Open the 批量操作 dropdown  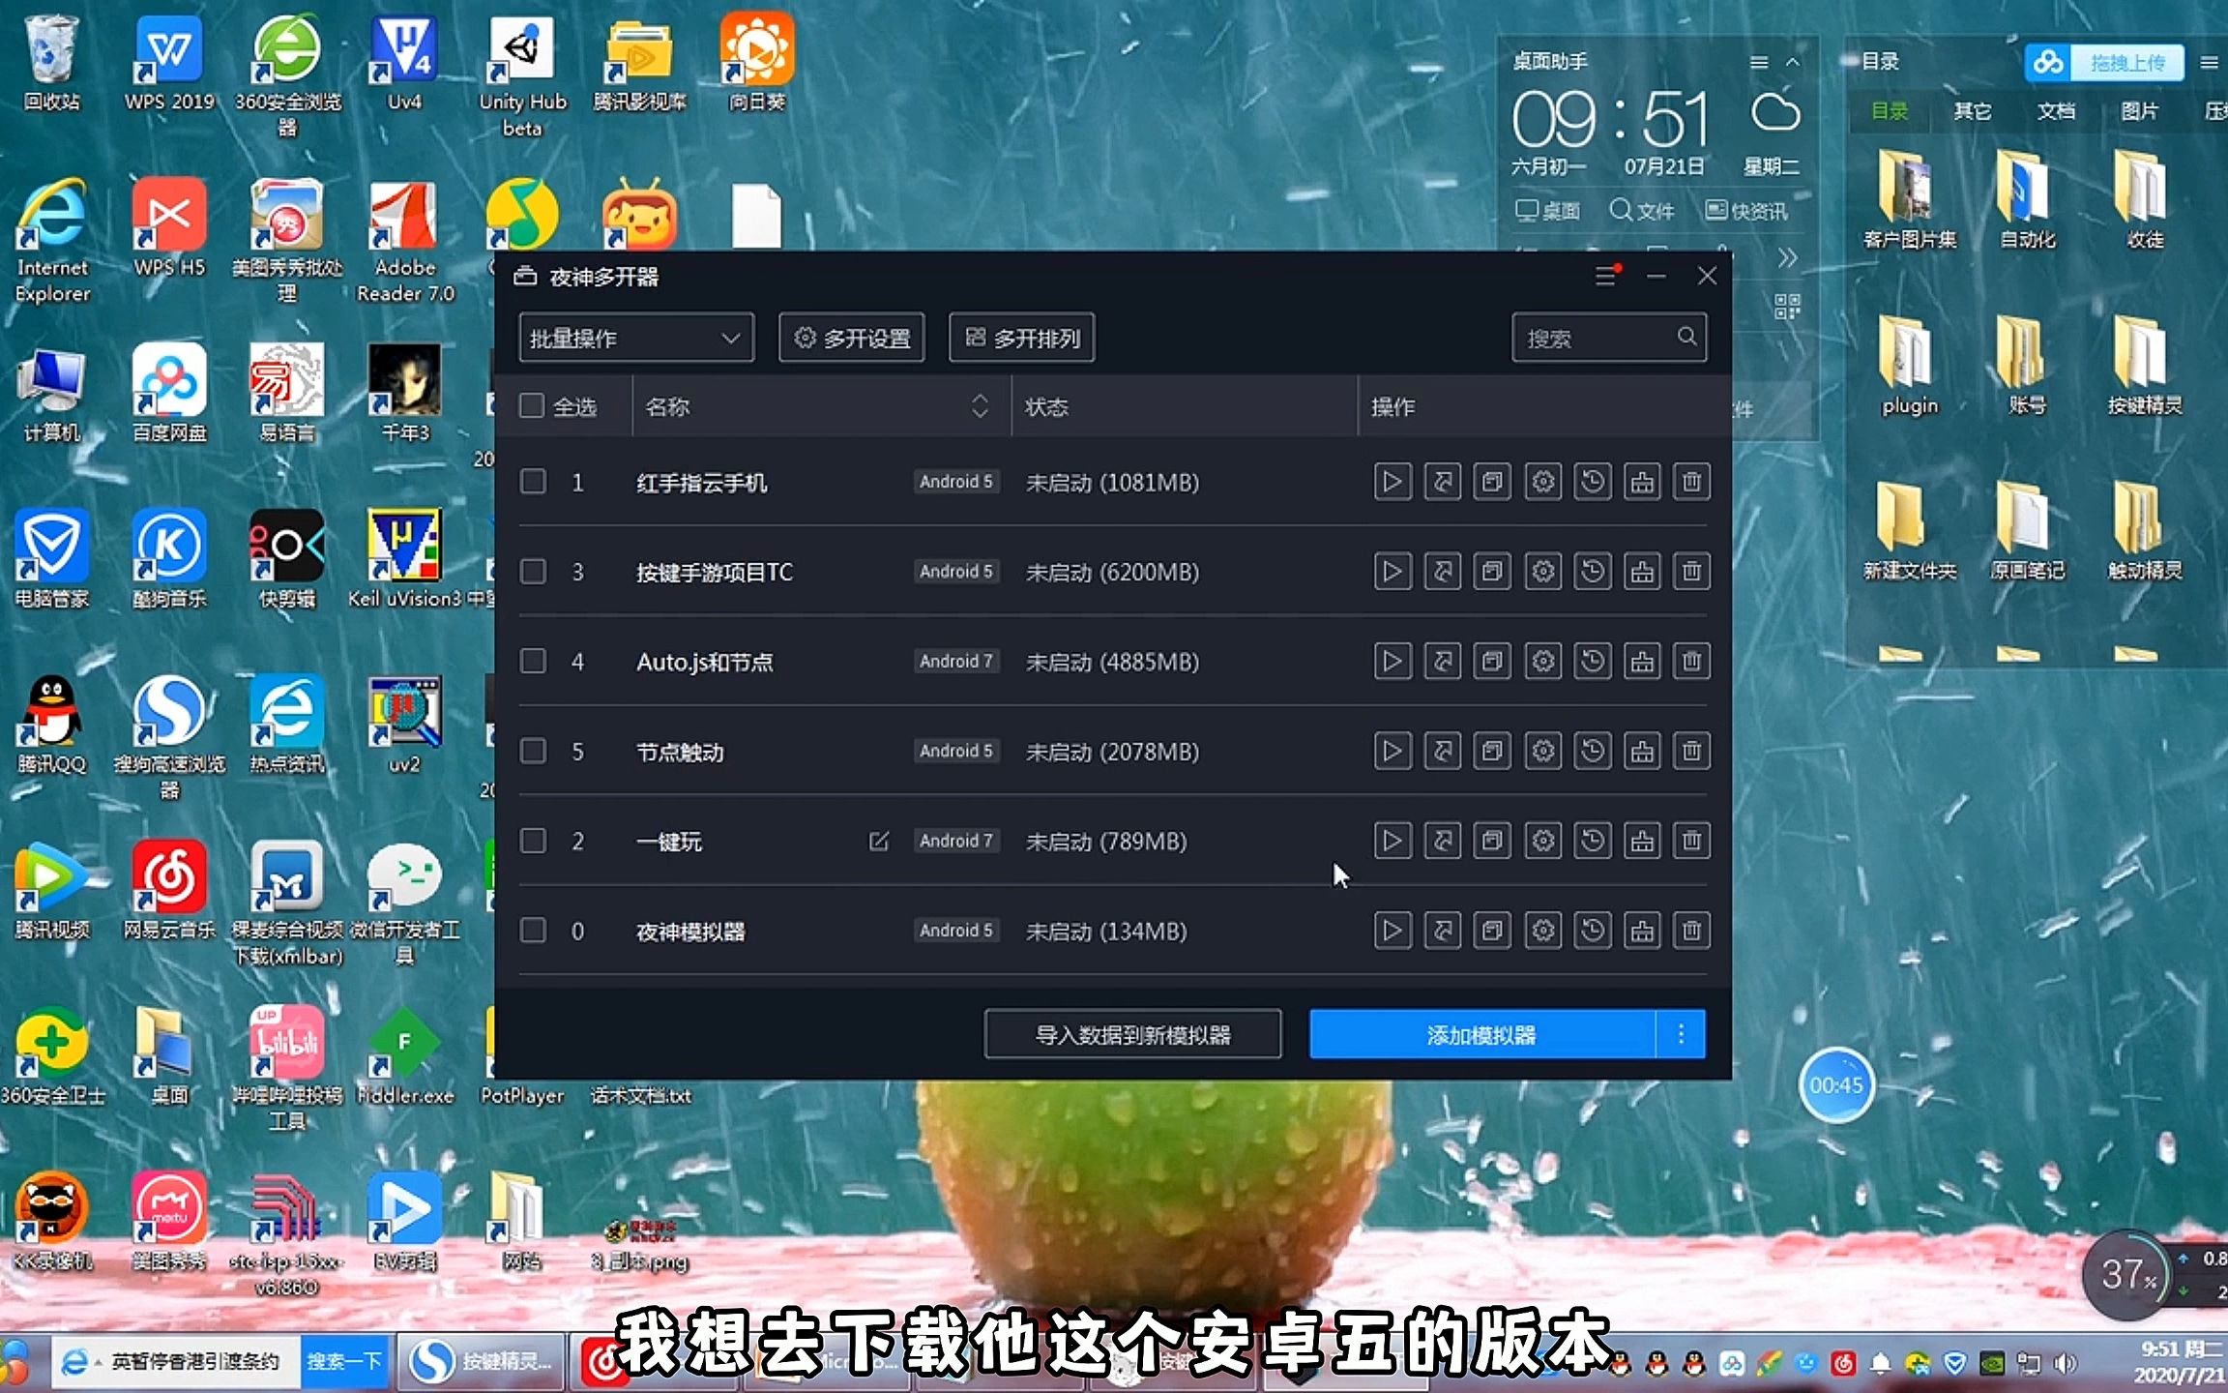[635, 338]
